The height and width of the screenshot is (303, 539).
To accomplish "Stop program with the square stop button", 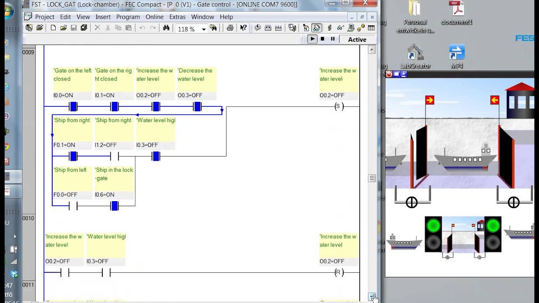I will [x=323, y=39].
